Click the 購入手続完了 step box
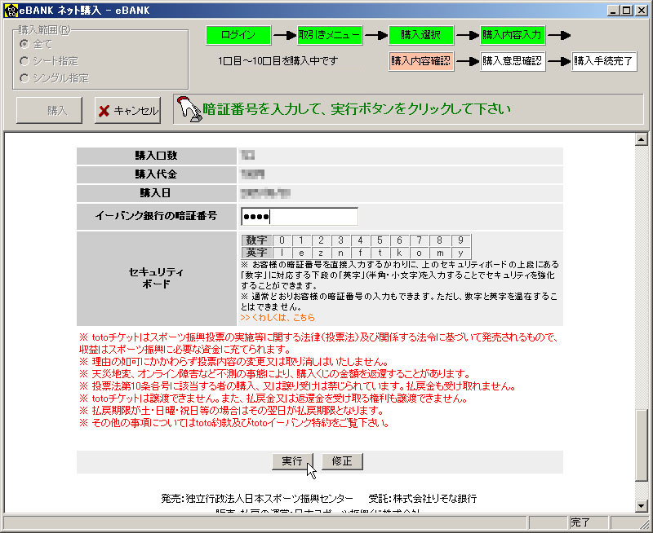Viewport: 653px width, 533px height. coord(604,61)
